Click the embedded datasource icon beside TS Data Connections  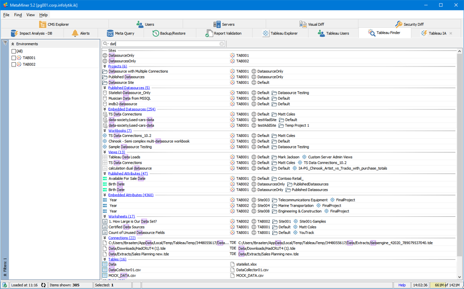pos(105,114)
